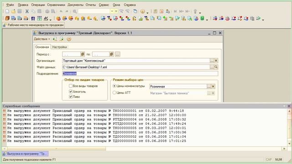292x164 pixels.
Task: Click the Cut scissors icon
Action: point(27,11)
